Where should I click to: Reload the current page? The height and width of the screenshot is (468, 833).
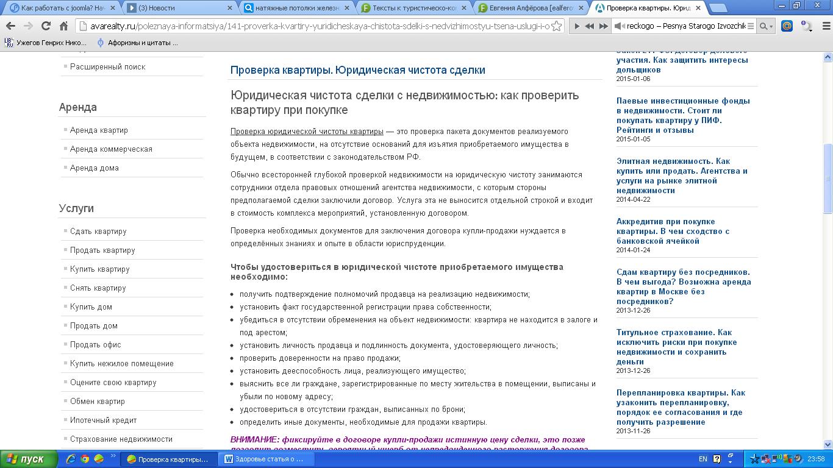pyautogui.click(x=46, y=26)
